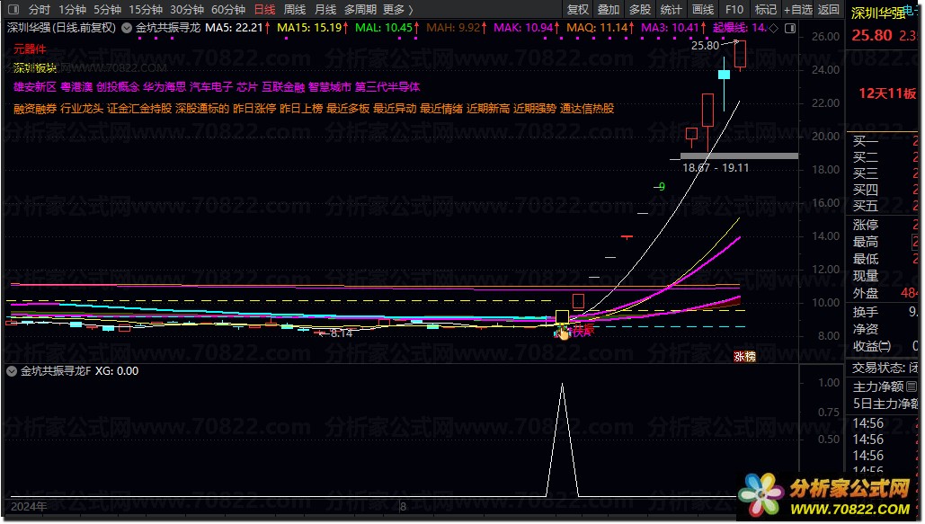
Task: Open the 智慧城市 concept tag
Action: point(330,87)
